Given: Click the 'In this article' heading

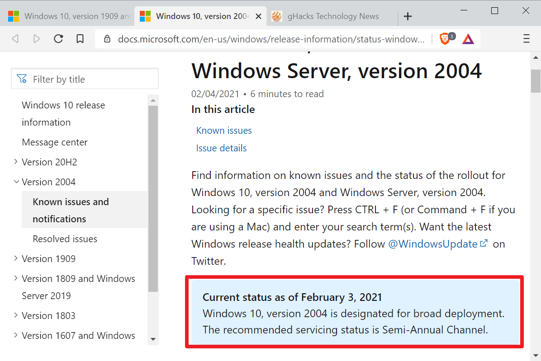Looking at the screenshot, I should click(223, 109).
